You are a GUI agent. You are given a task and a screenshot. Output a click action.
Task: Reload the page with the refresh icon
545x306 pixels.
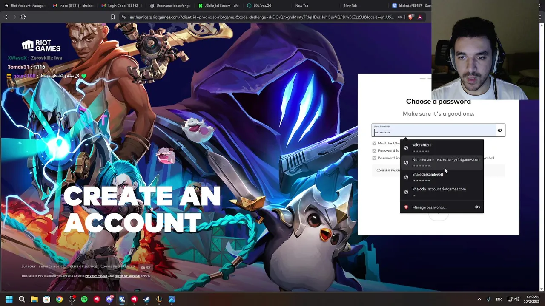coord(23,17)
